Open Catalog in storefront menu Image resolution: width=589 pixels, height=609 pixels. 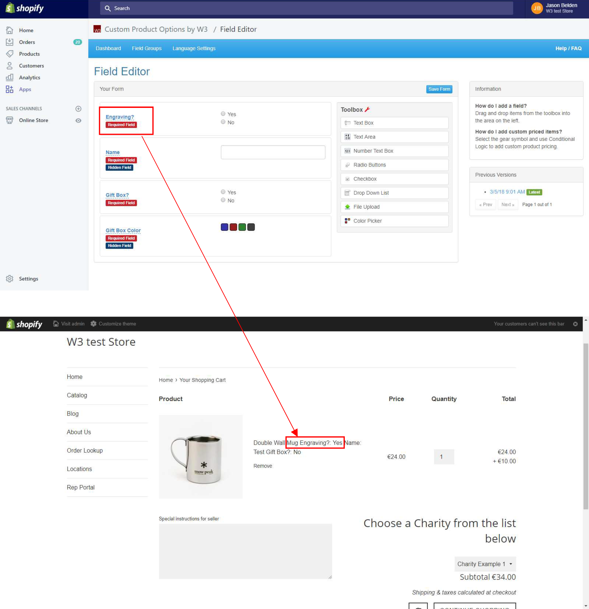(77, 395)
